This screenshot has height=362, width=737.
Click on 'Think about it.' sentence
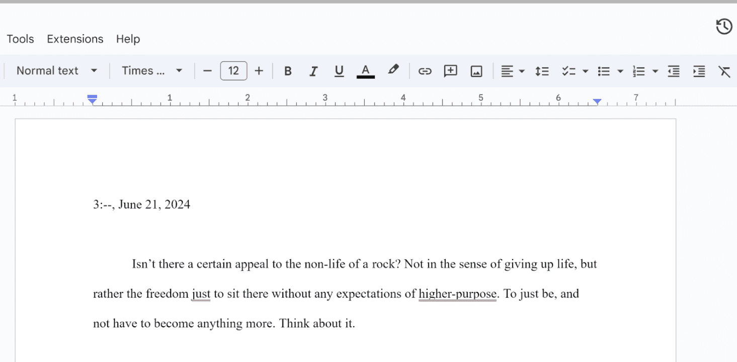tap(317, 323)
